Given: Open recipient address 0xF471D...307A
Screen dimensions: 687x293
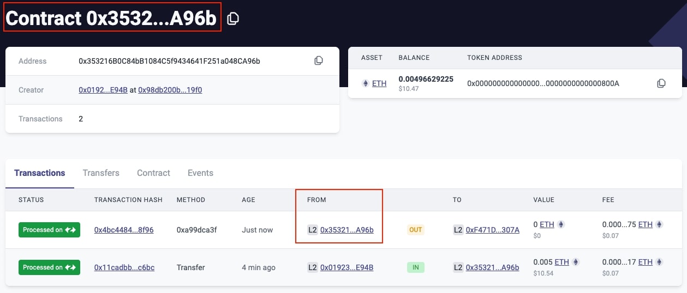Looking at the screenshot, I should [493, 230].
